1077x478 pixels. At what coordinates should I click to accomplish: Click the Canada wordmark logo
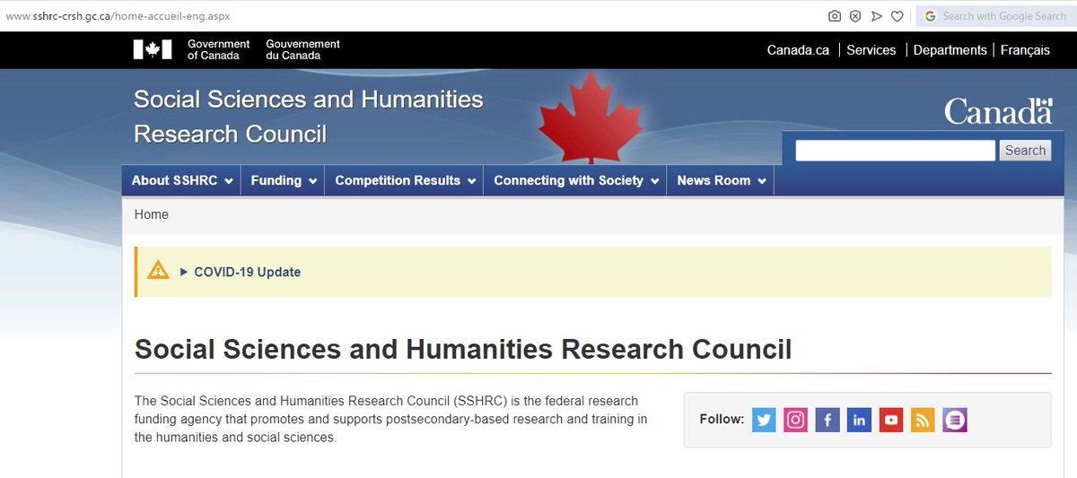coord(998,112)
